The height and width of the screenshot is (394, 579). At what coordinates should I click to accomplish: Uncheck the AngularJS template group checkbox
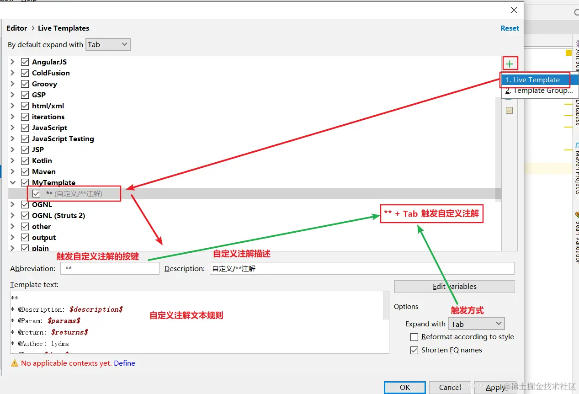point(25,62)
